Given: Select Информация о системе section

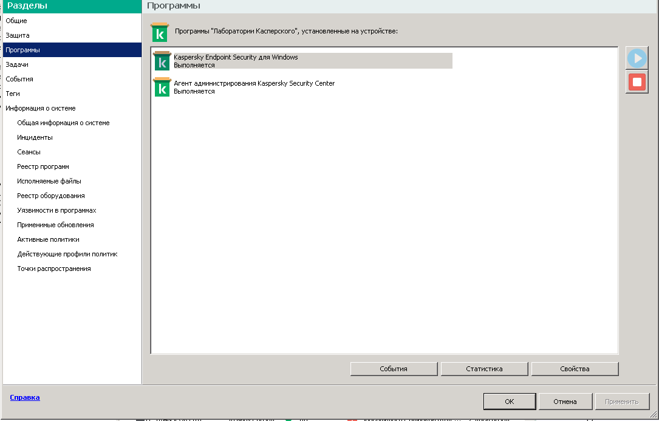Looking at the screenshot, I should [72, 108].
